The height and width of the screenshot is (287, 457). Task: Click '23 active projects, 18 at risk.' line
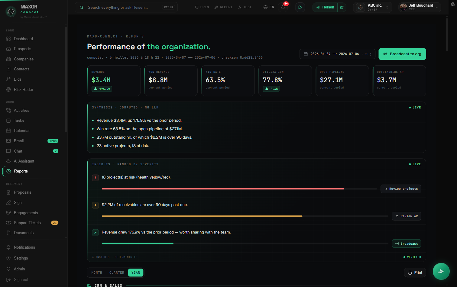tap(123, 146)
